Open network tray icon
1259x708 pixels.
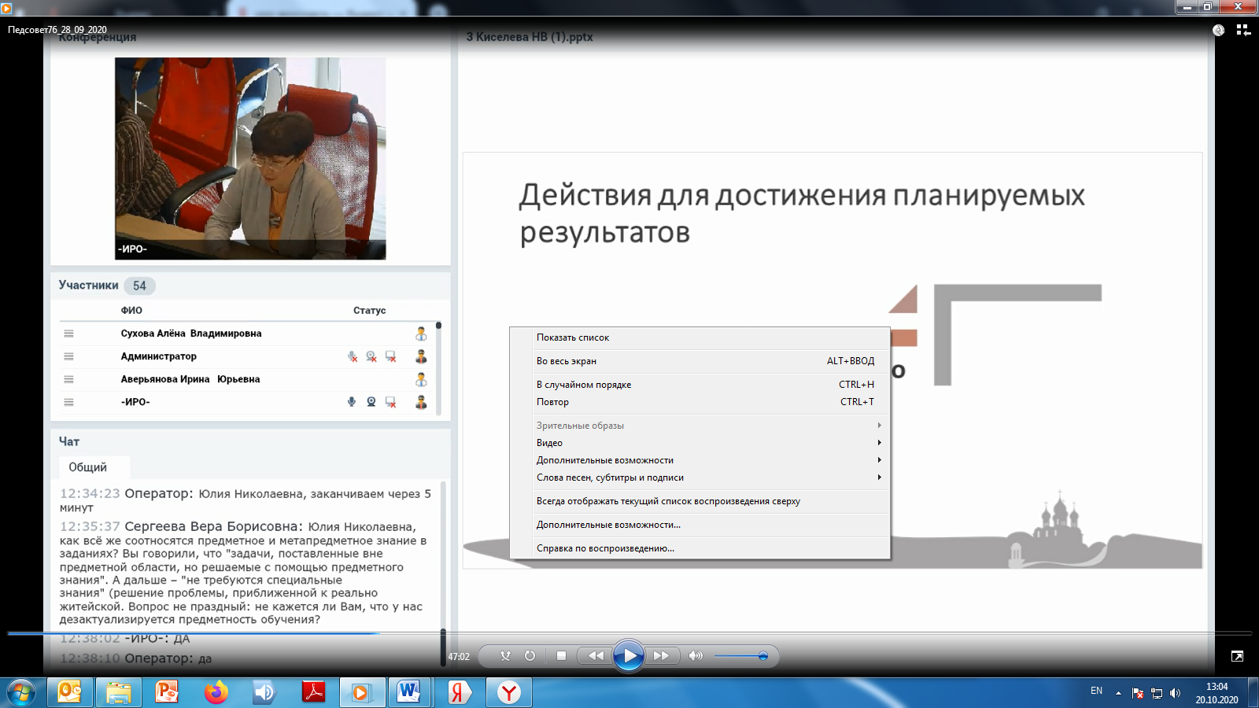pos(1157,693)
